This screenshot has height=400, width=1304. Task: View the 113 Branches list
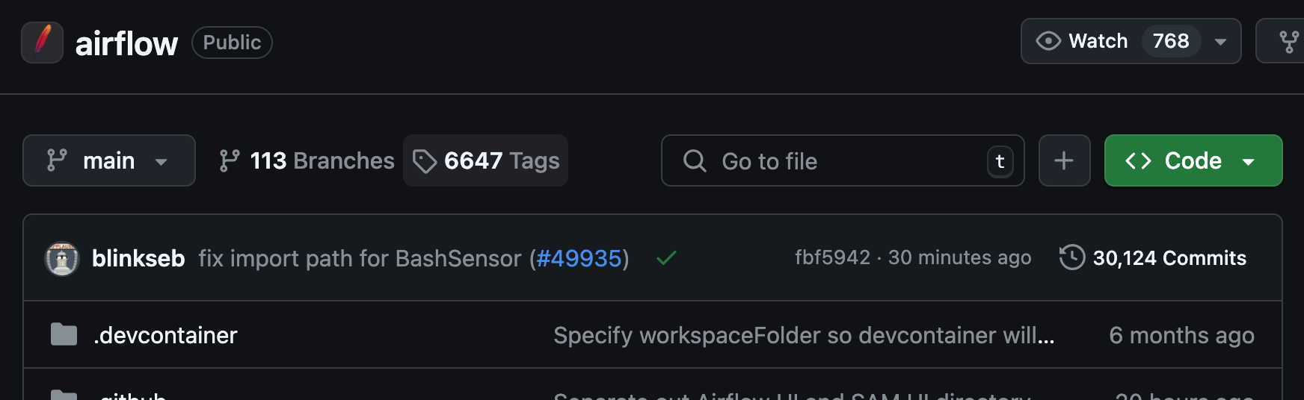coord(307,160)
